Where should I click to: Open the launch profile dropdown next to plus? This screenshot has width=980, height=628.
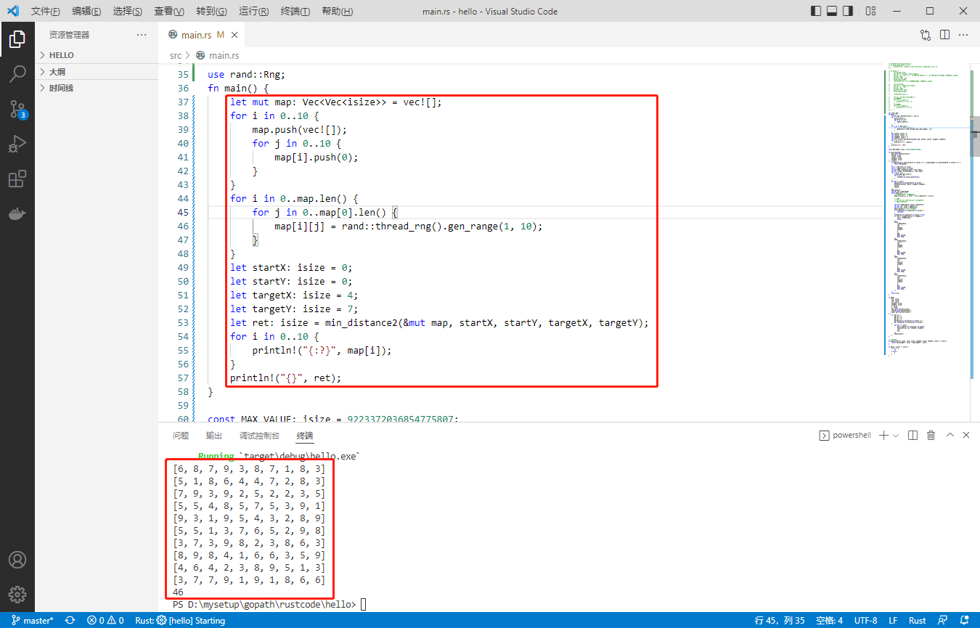pos(896,435)
